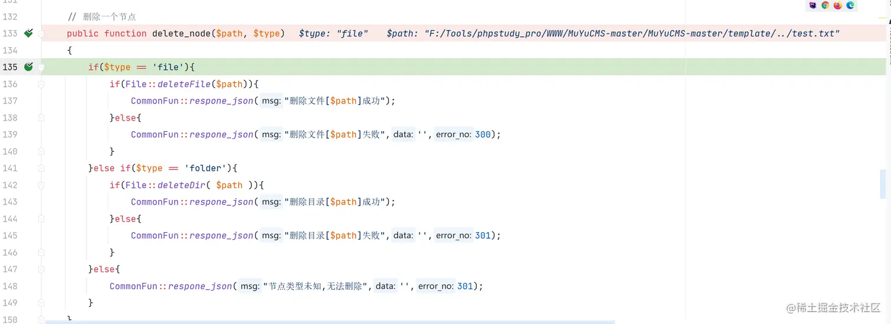Click the delete_node function name
This screenshot has width=891, height=324.
(181, 34)
